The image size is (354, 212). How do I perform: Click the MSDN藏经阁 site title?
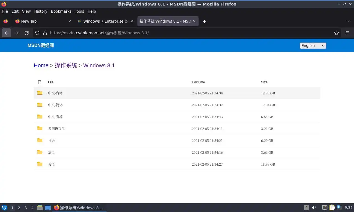click(x=41, y=46)
